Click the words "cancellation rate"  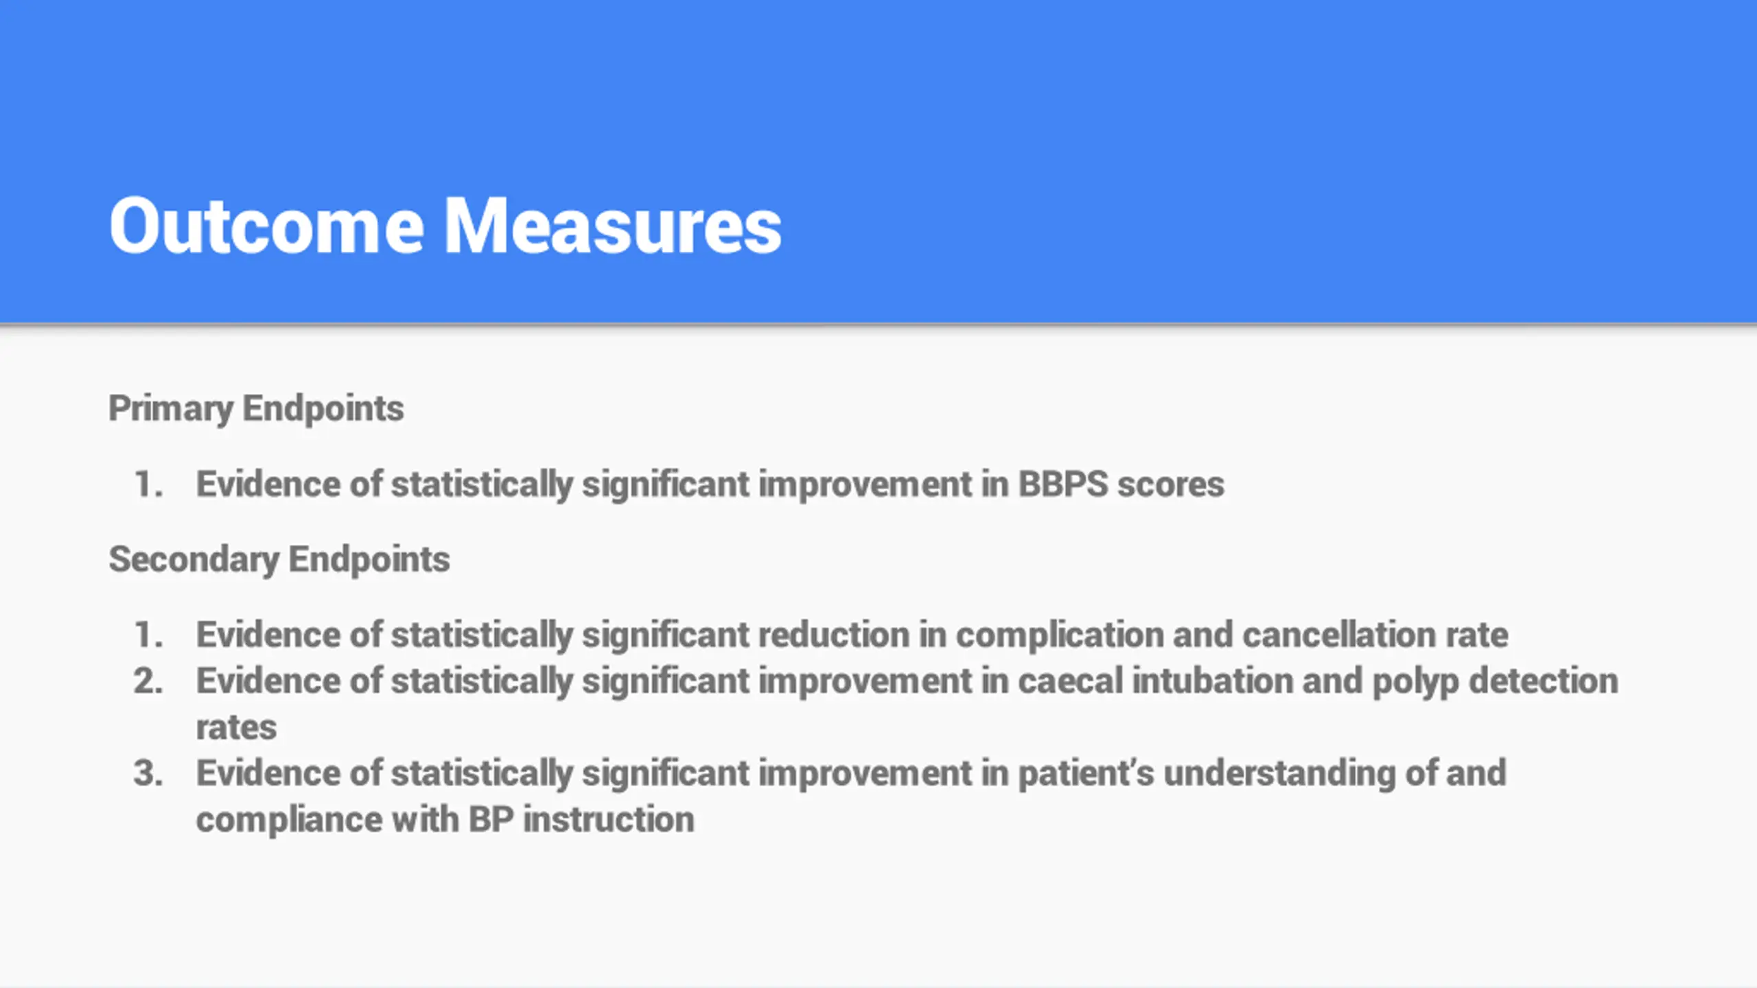[x=1375, y=635]
